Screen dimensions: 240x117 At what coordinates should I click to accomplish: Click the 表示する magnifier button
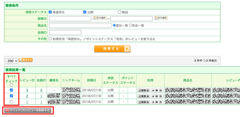pyautogui.click(x=26, y=60)
